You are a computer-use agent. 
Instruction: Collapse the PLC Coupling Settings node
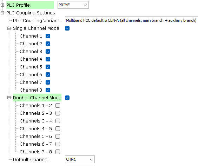tap(2, 13)
